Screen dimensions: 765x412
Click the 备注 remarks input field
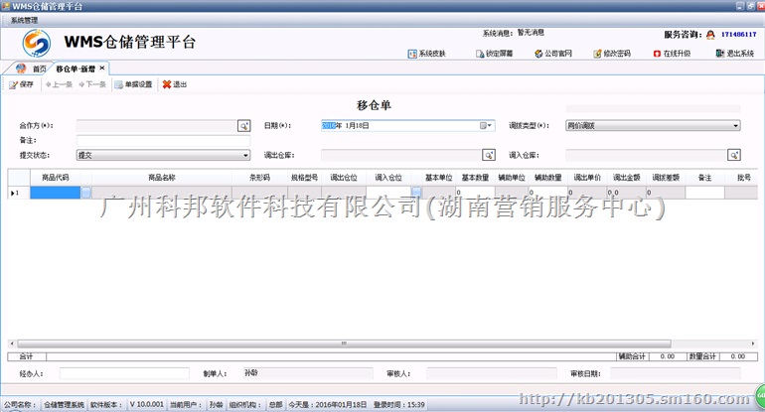pyautogui.click(x=164, y=140)
